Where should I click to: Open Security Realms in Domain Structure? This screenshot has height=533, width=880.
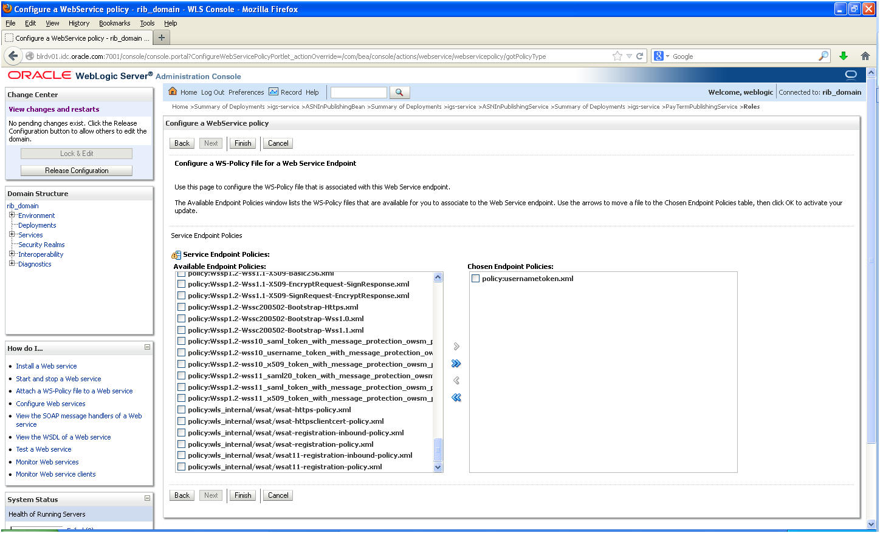[41, 245]
